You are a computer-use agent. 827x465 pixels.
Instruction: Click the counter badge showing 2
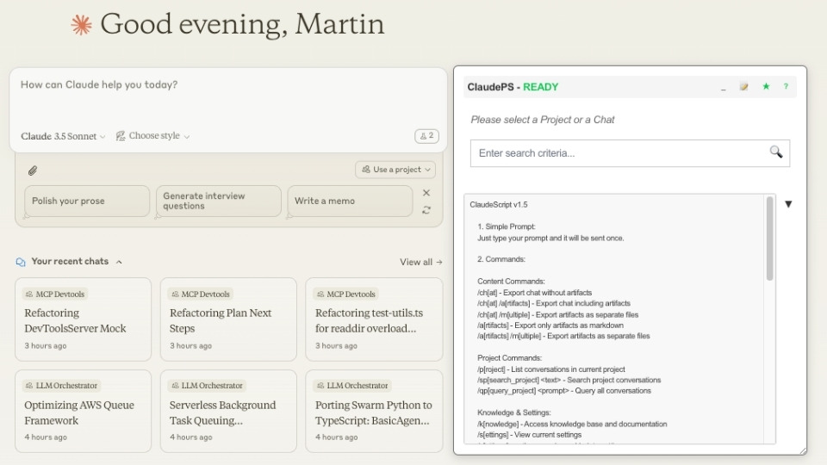[426, 136]
